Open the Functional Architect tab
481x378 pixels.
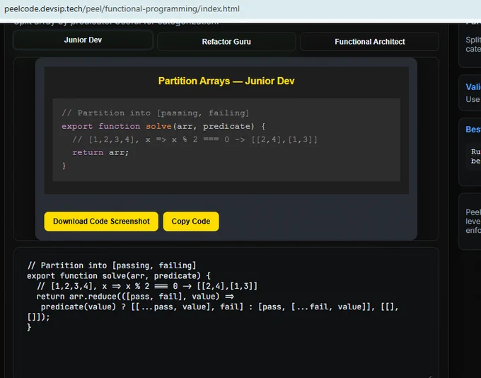click(370, 42)
